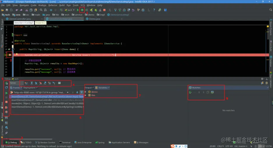Image resolution: width=273 pixels, height=148 pixels.
Task: Click the impl breadcrumb in navigation bar
Action: click(x=101, y=15)
